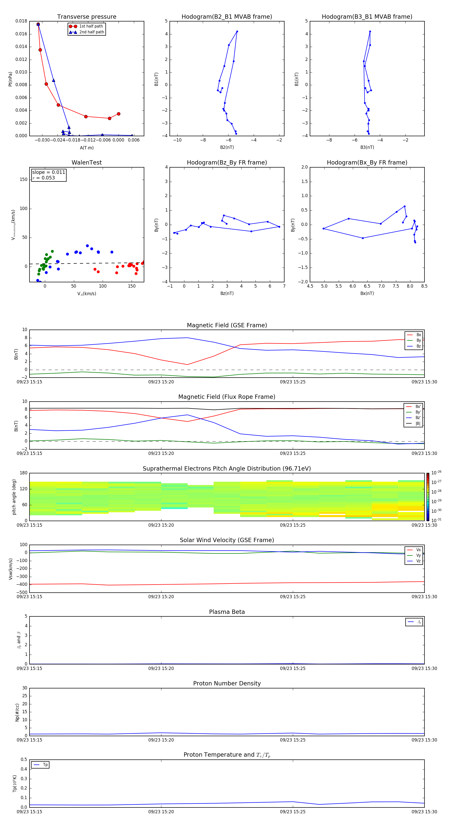Click the '09/23 15:30' tick under proton temperature plot
The height and width of the screenshot is (834, 454).
[424, 812]
